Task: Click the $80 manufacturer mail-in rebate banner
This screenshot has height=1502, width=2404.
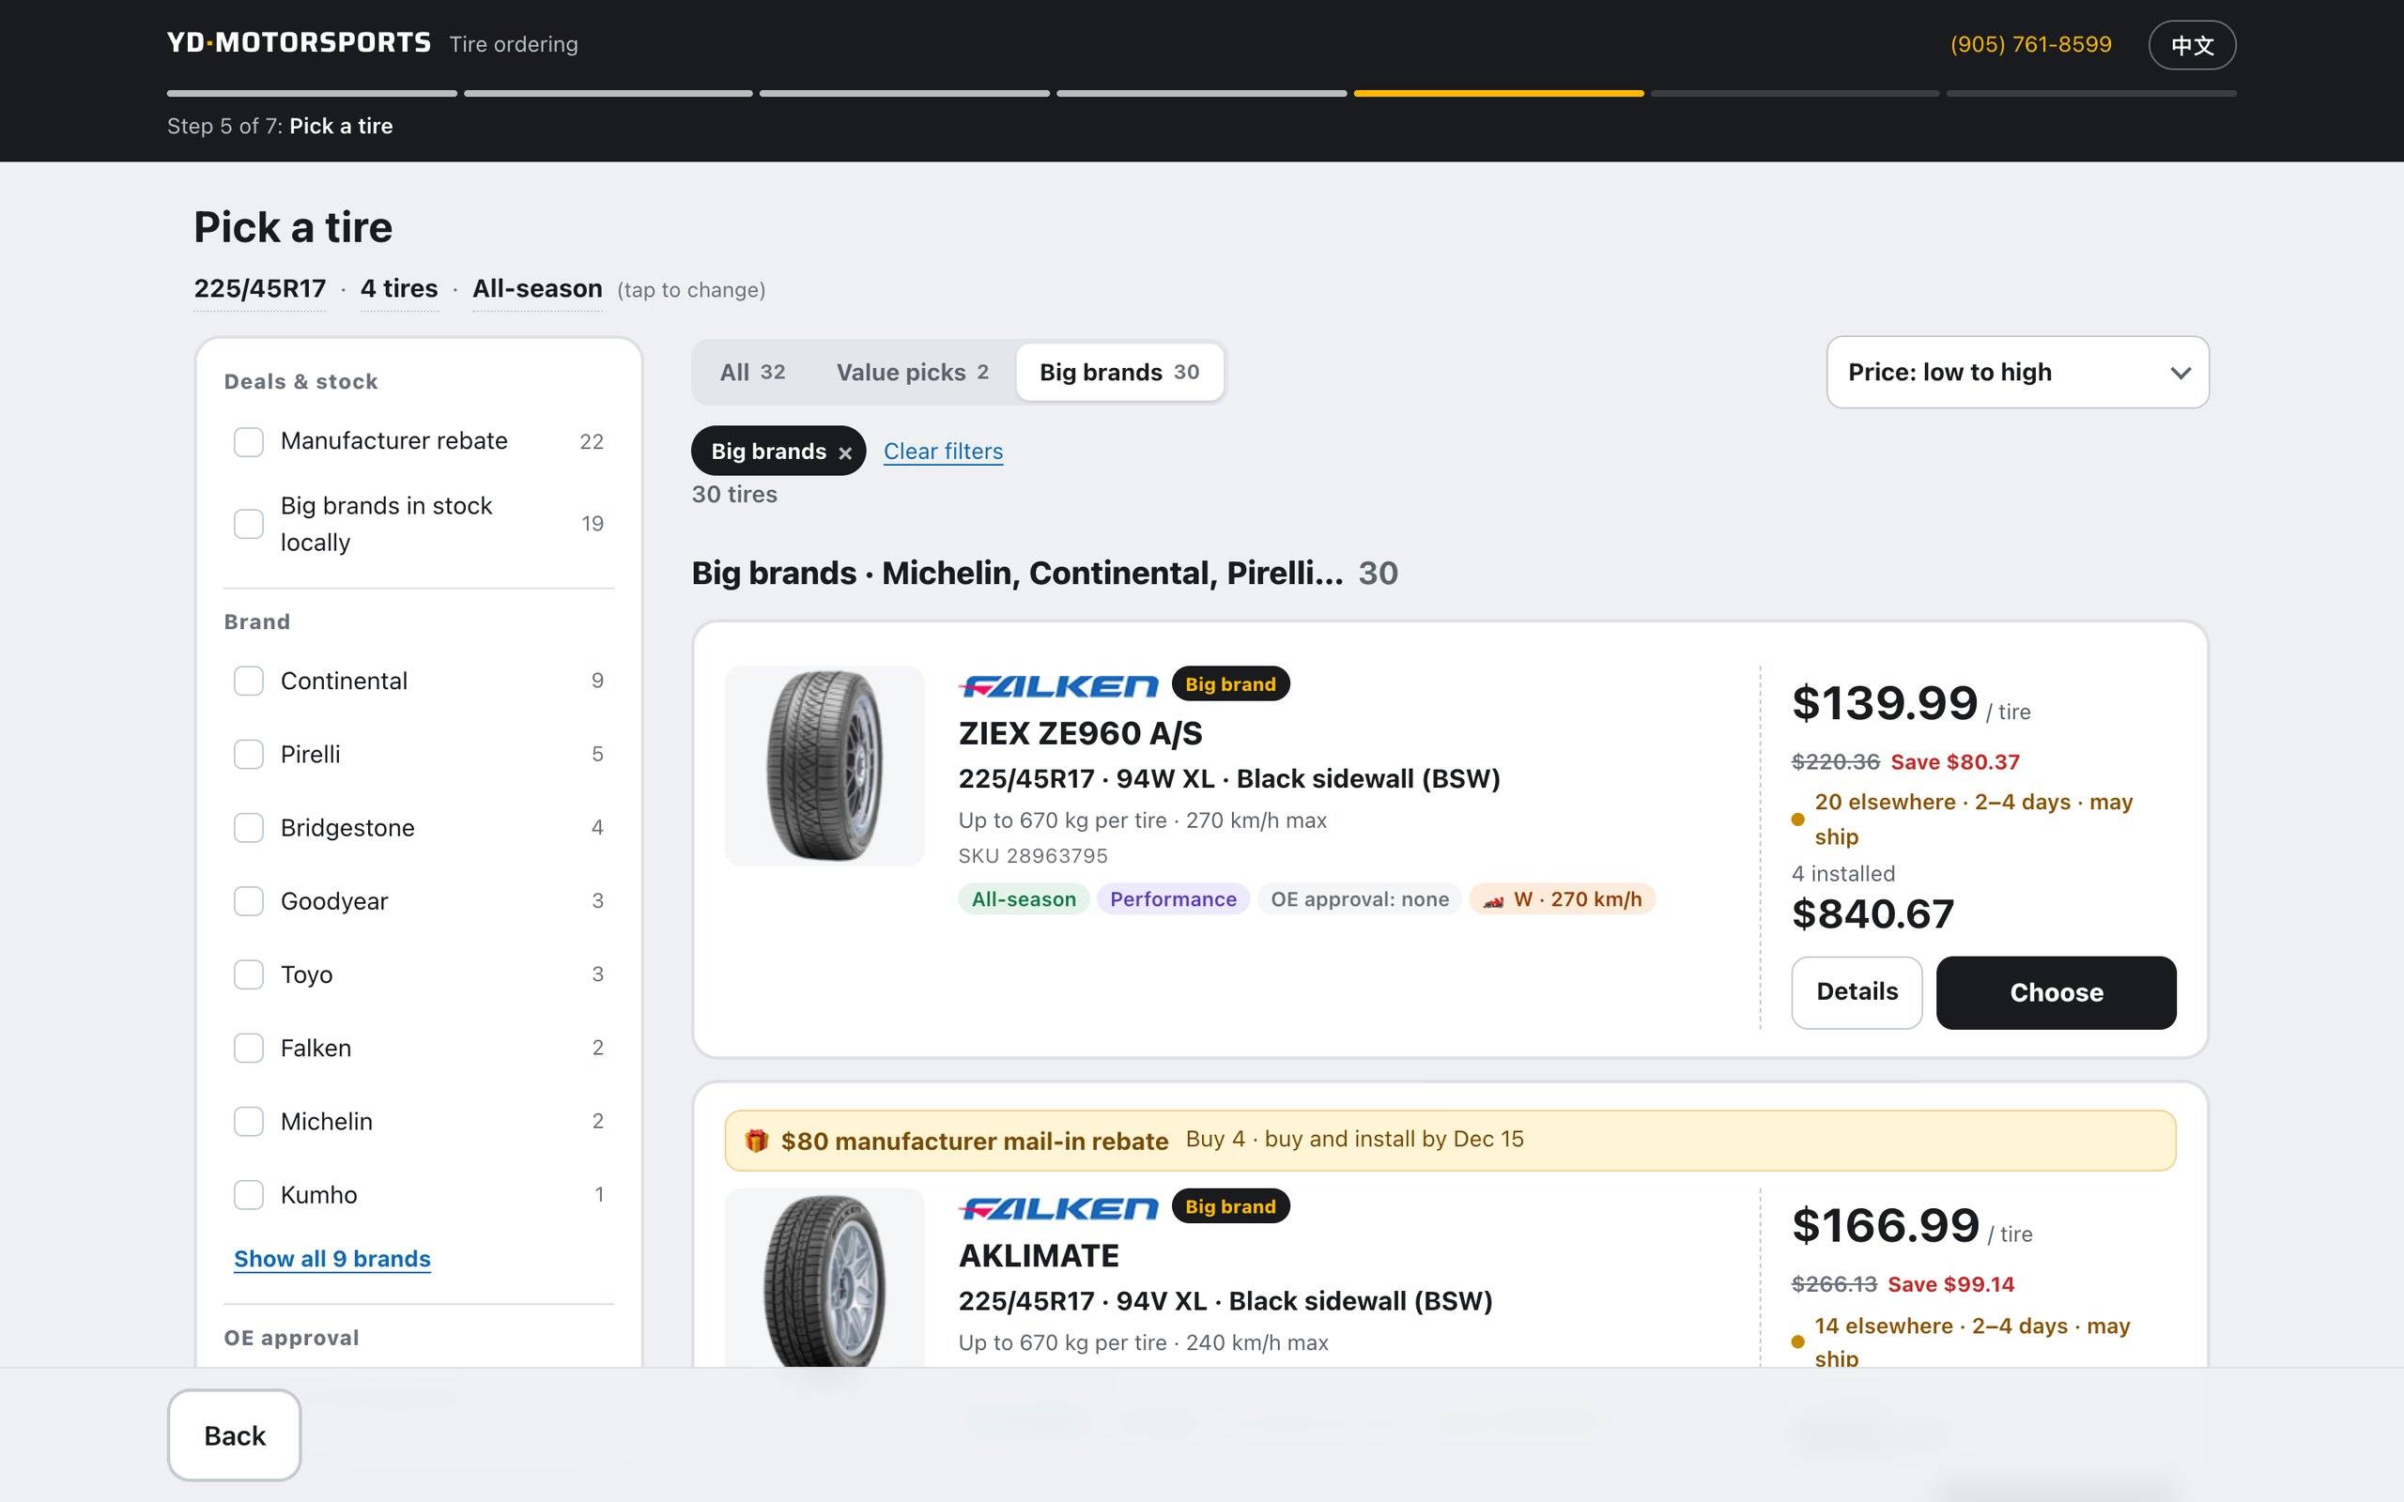Action: pyautogui.click(x=1450, y=1141)
